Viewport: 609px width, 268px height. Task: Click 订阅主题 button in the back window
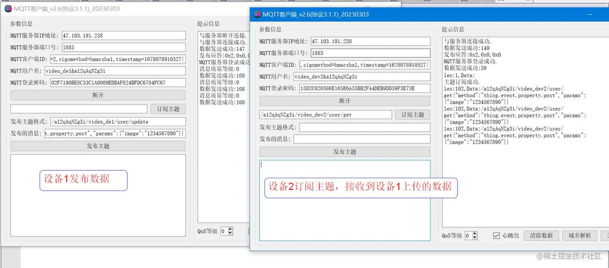point(168,109)
